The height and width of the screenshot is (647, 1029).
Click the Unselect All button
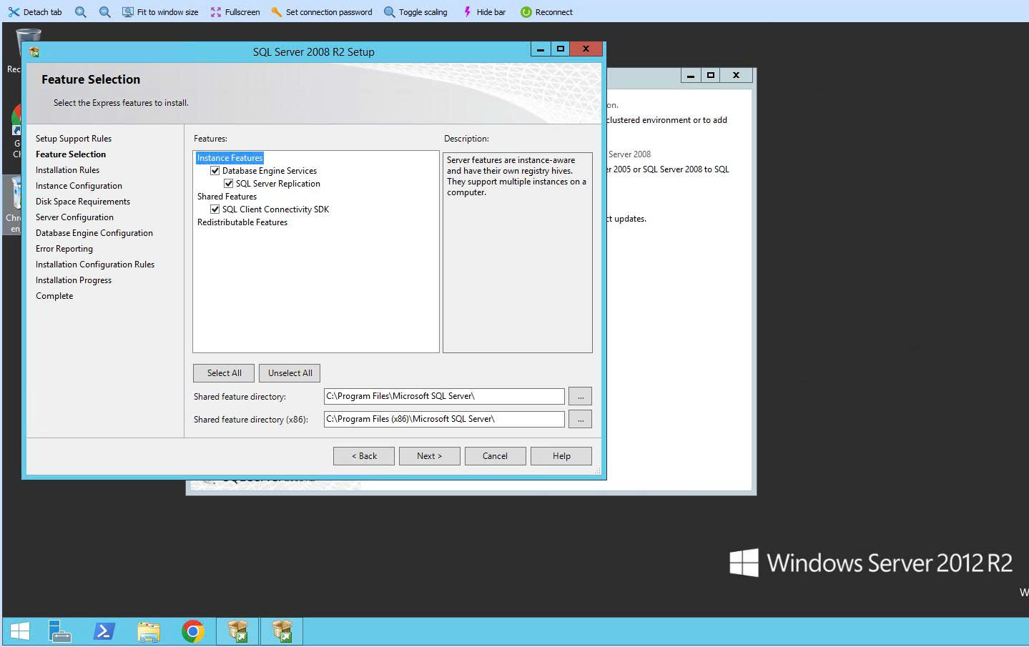(290, 373)
